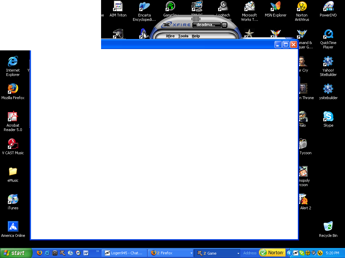Launch iTunes from the desktop
The image size is (345, 258).
click(x=13, y=199)
